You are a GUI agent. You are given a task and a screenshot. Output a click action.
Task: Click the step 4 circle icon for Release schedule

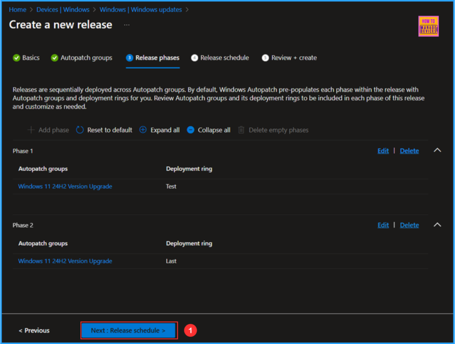tap(195, 58)
